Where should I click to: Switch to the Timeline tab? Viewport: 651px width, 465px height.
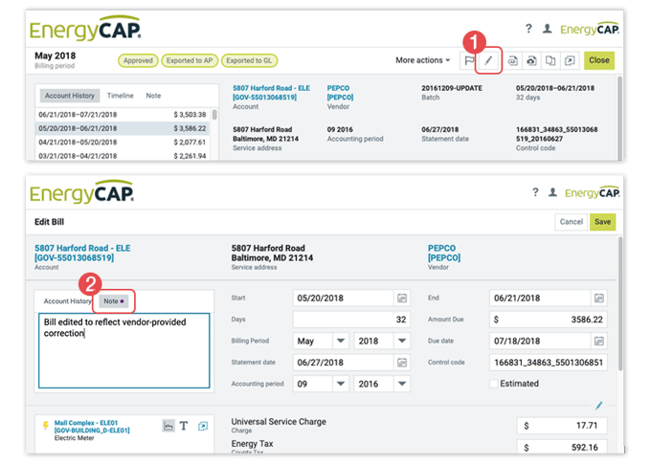(120, 96)
